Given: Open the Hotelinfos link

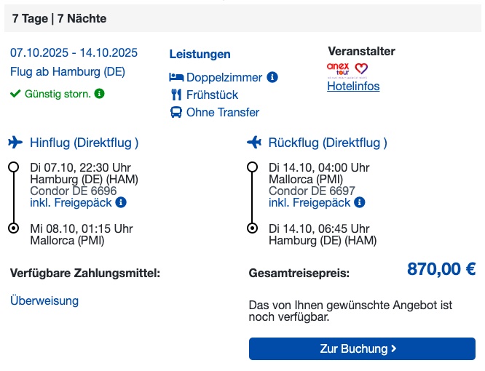Looking at the screenshot, I should 353,86.
